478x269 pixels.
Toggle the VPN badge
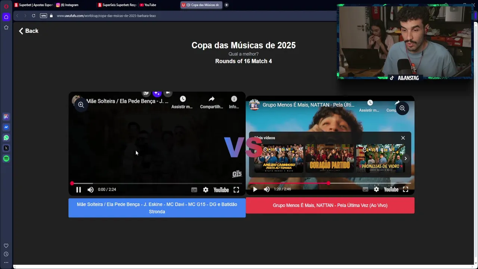tap(43, 16)
